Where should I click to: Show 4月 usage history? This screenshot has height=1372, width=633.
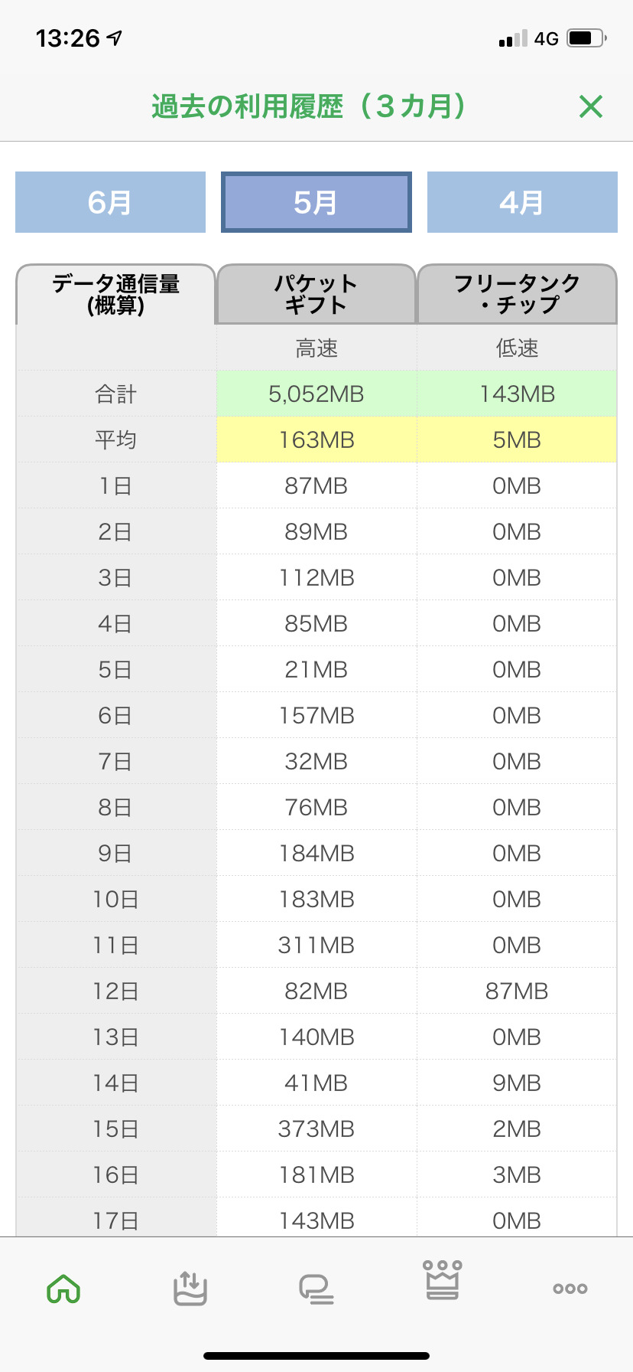(x=522, y=202)
